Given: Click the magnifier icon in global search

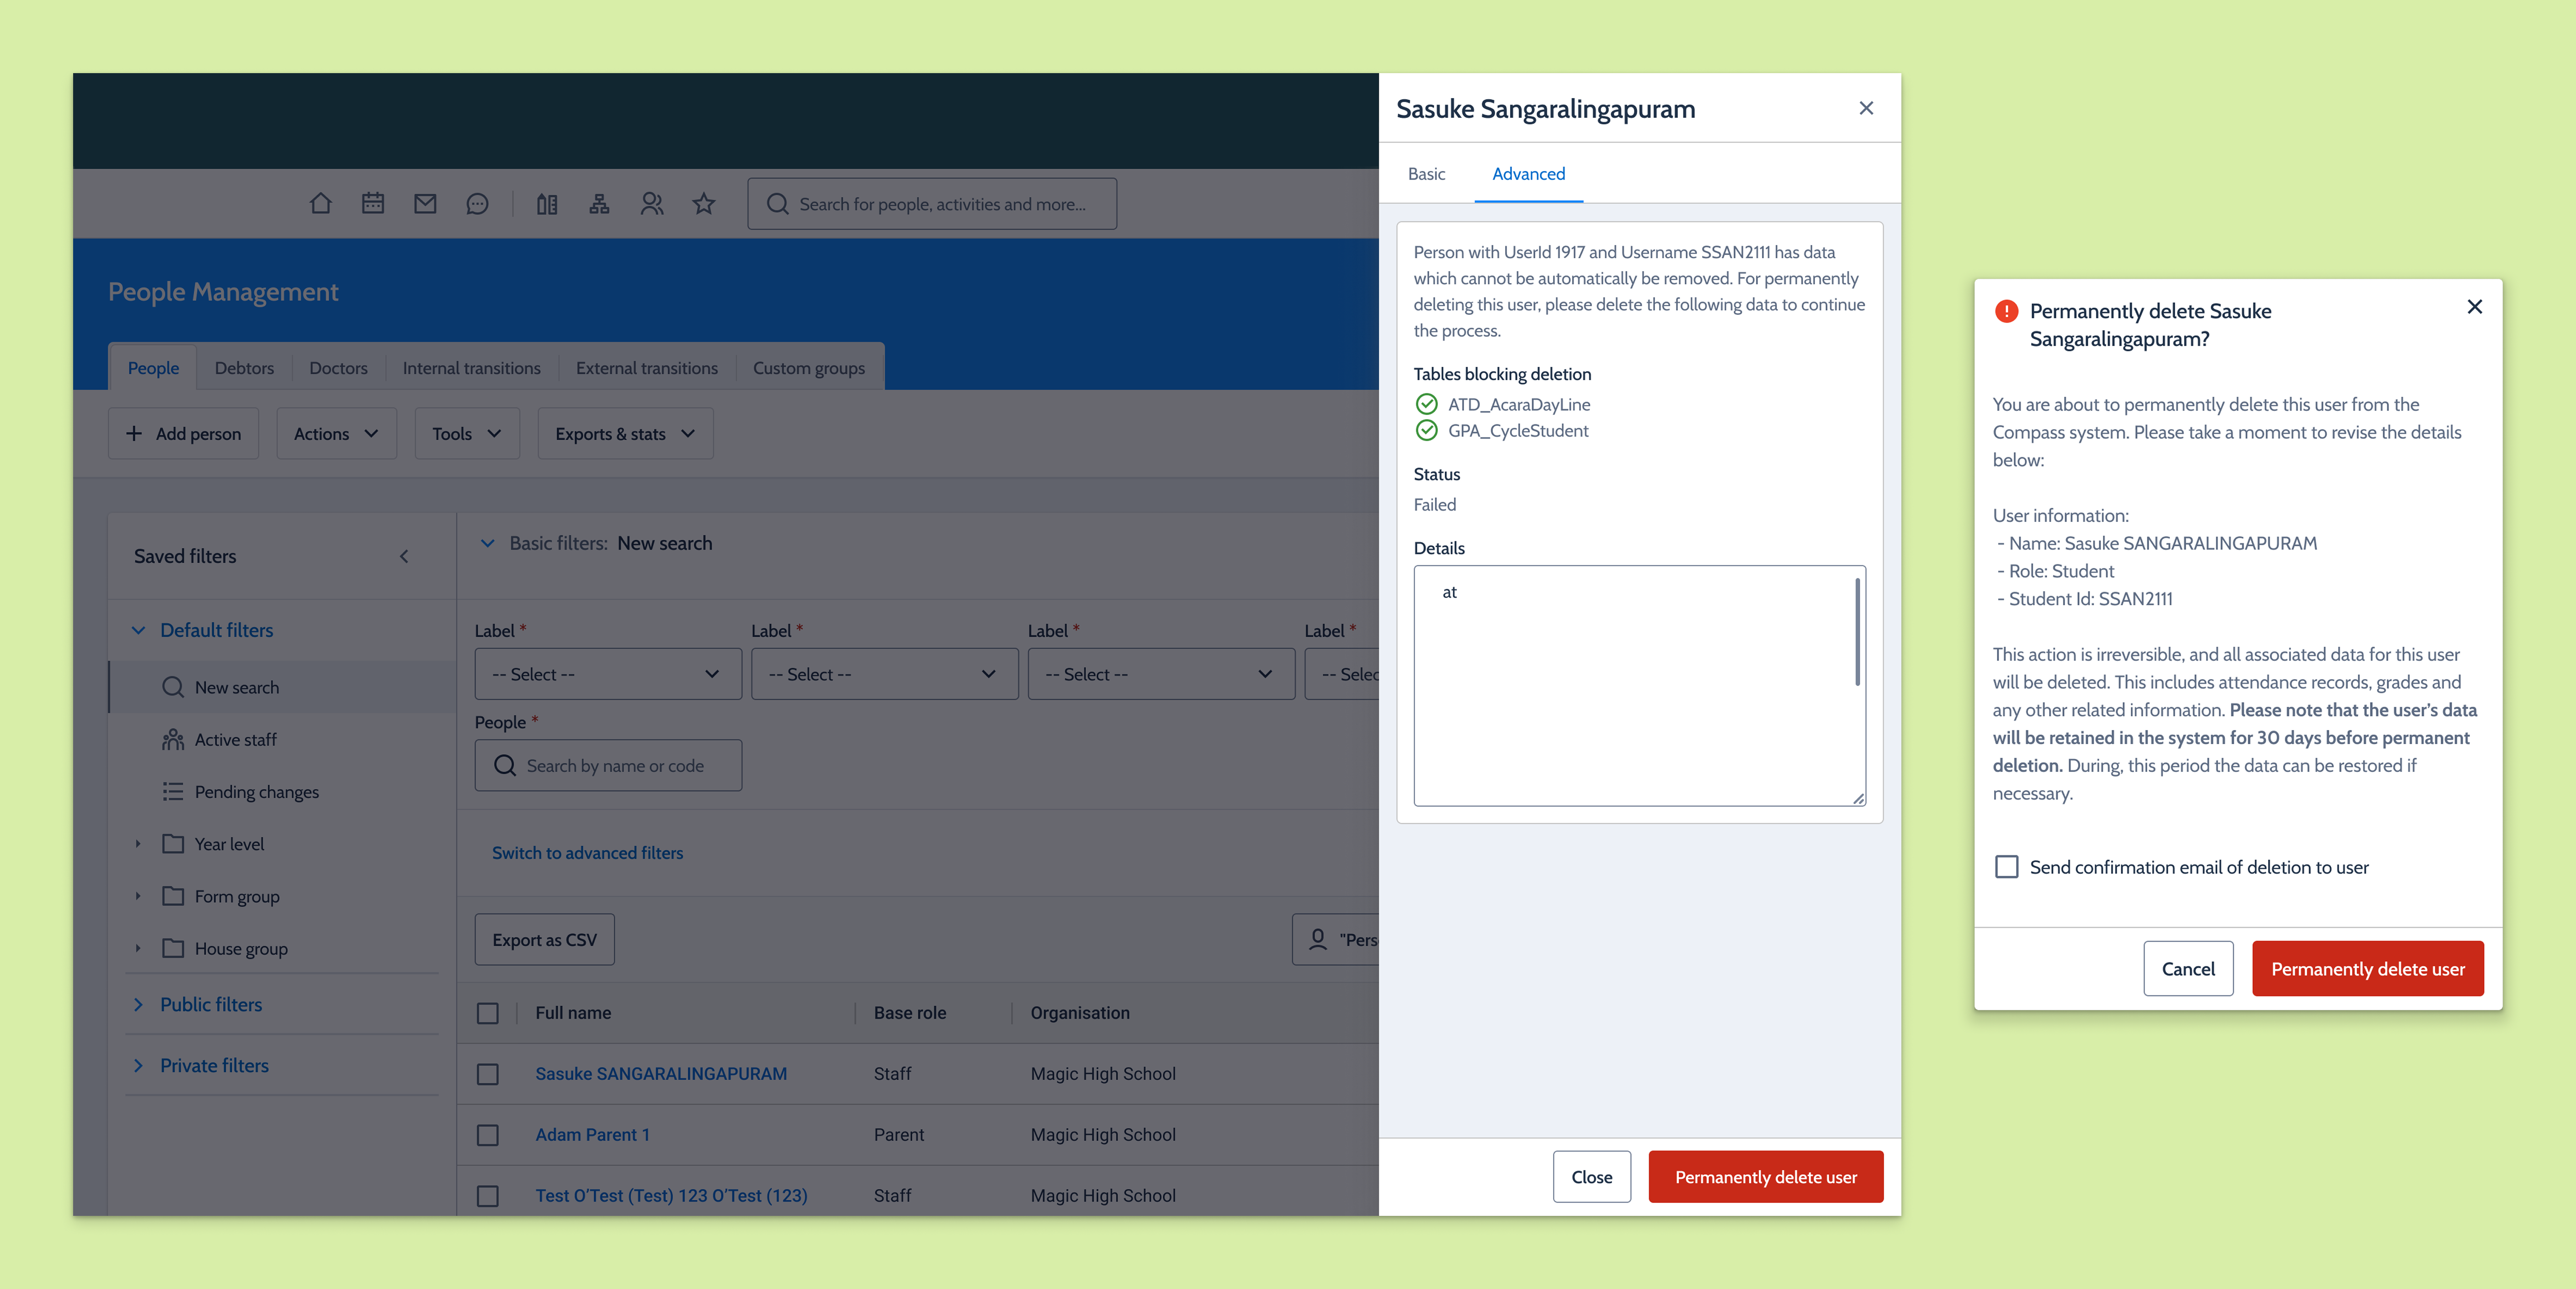Looking at the screenshot, I should click(x=777, y=204).
